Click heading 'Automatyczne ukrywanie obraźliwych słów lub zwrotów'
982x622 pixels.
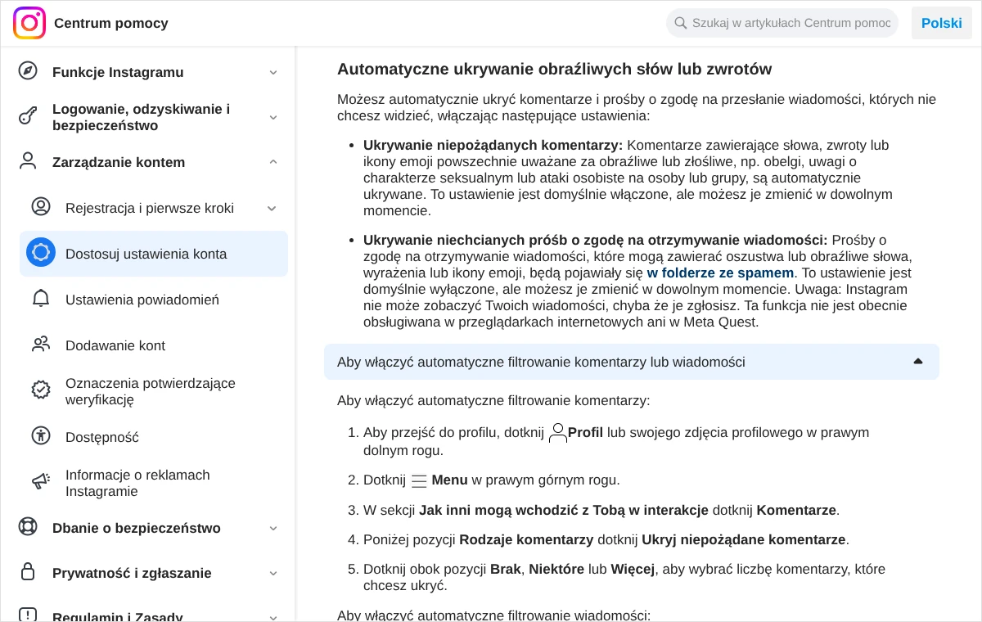(554, 69)
